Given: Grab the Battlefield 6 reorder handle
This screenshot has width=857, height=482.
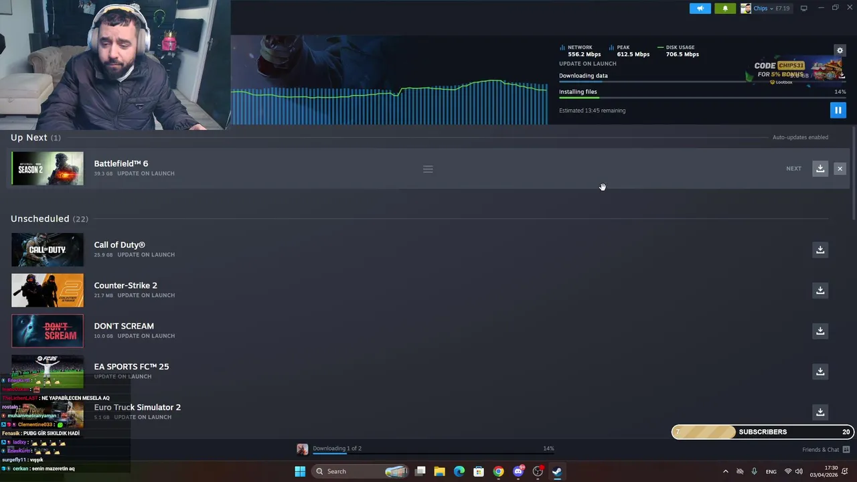Looking at the screenshot, I should (x=428, y=169).
